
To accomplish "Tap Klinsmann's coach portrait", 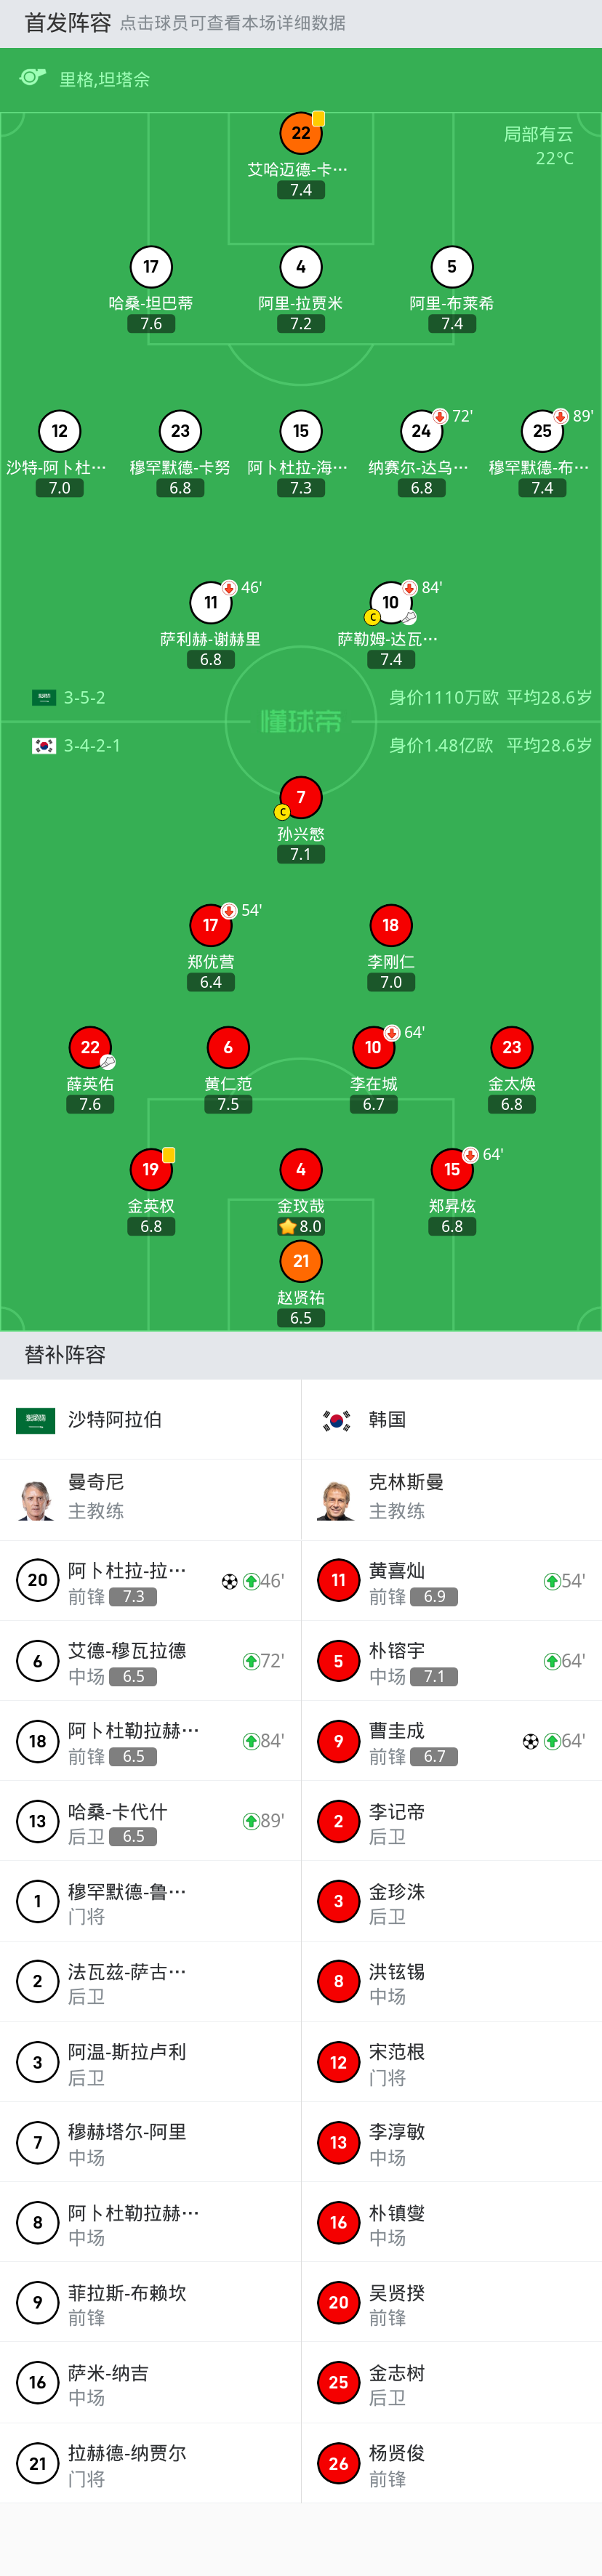I will tap(337, 1499).
